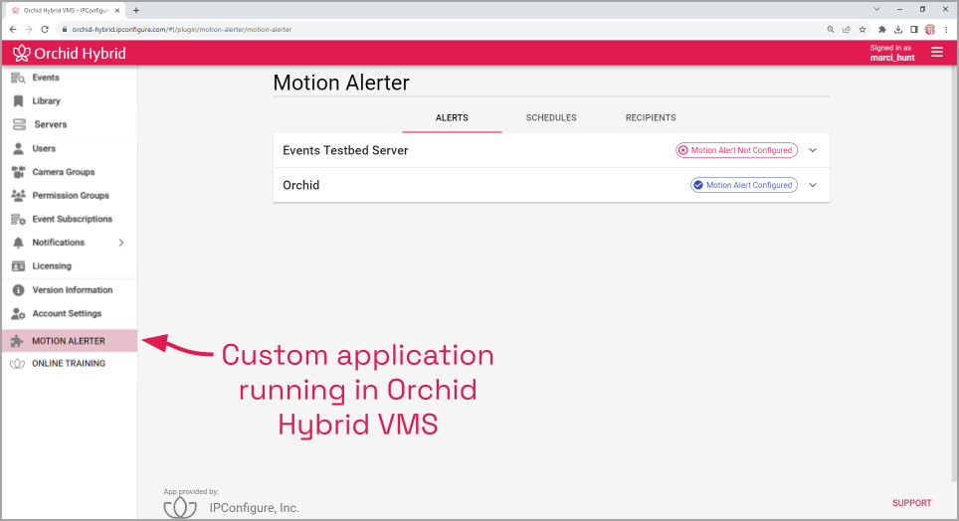The image size is (959, 521).
Task: Click the SUPPORT link
Action: pos(911,503)
